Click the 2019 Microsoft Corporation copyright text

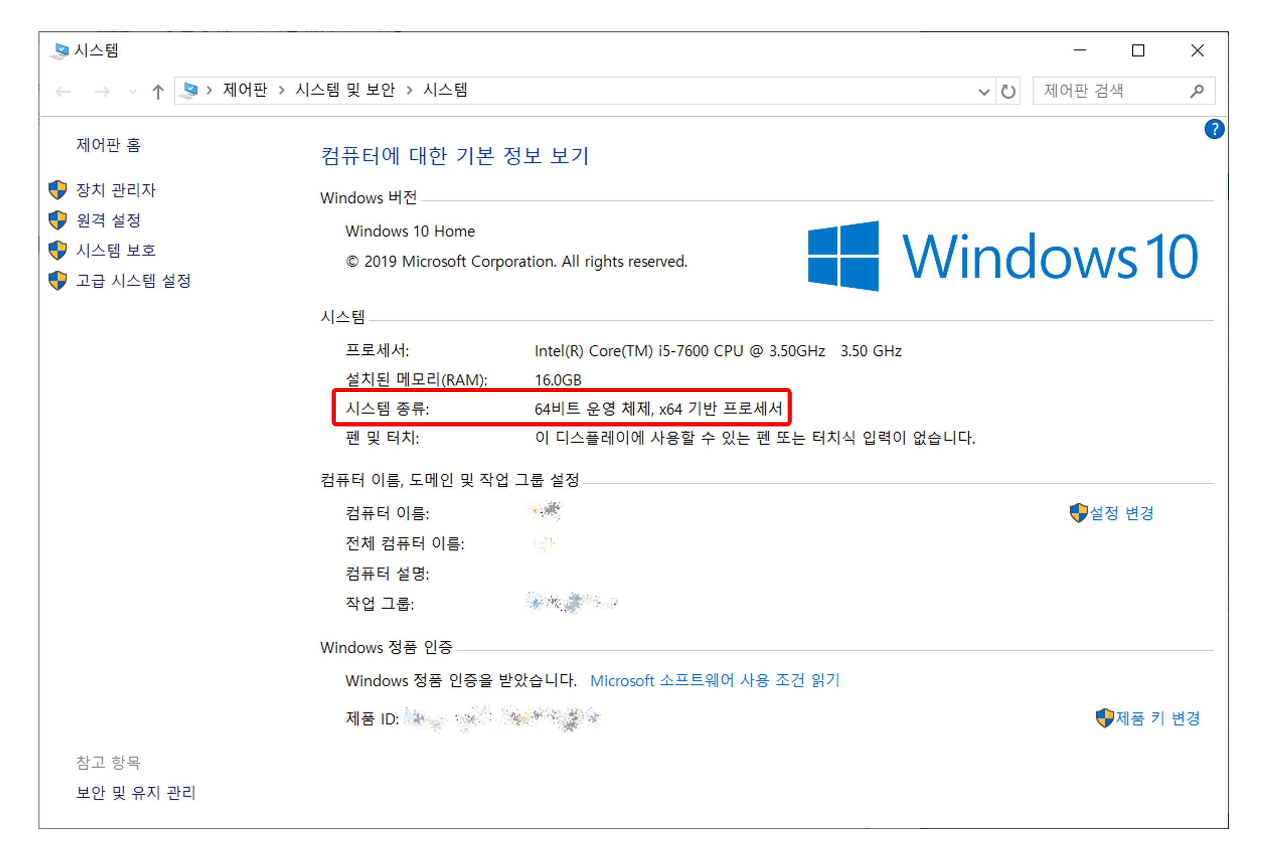click(x=516, y=262)
